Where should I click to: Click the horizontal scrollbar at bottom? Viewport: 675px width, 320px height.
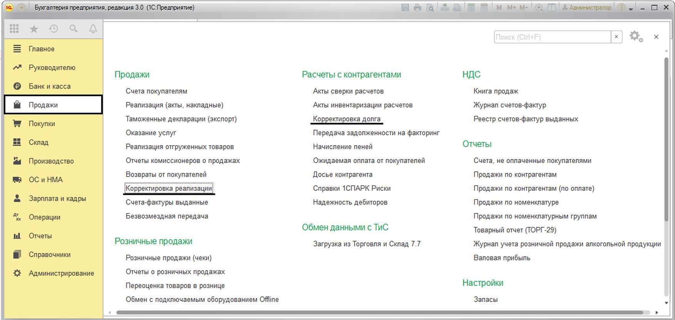(x=379, y=313)
